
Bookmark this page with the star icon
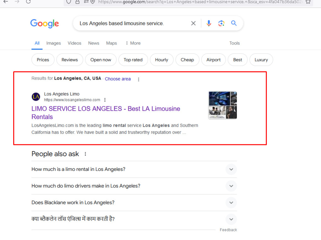click(308, 2)
